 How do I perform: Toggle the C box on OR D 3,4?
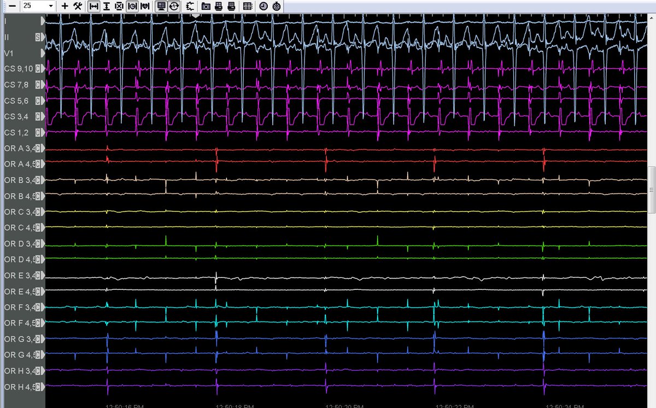pyautogui.click(x=38, y=243)
